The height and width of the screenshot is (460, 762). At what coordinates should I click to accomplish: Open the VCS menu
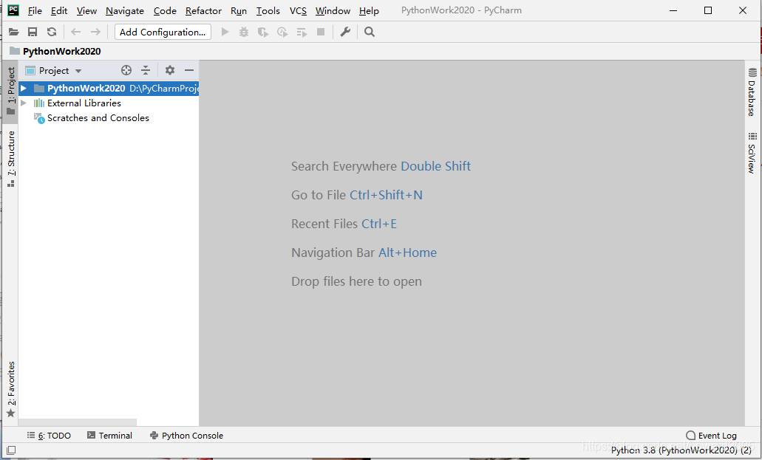coord(298,10)
